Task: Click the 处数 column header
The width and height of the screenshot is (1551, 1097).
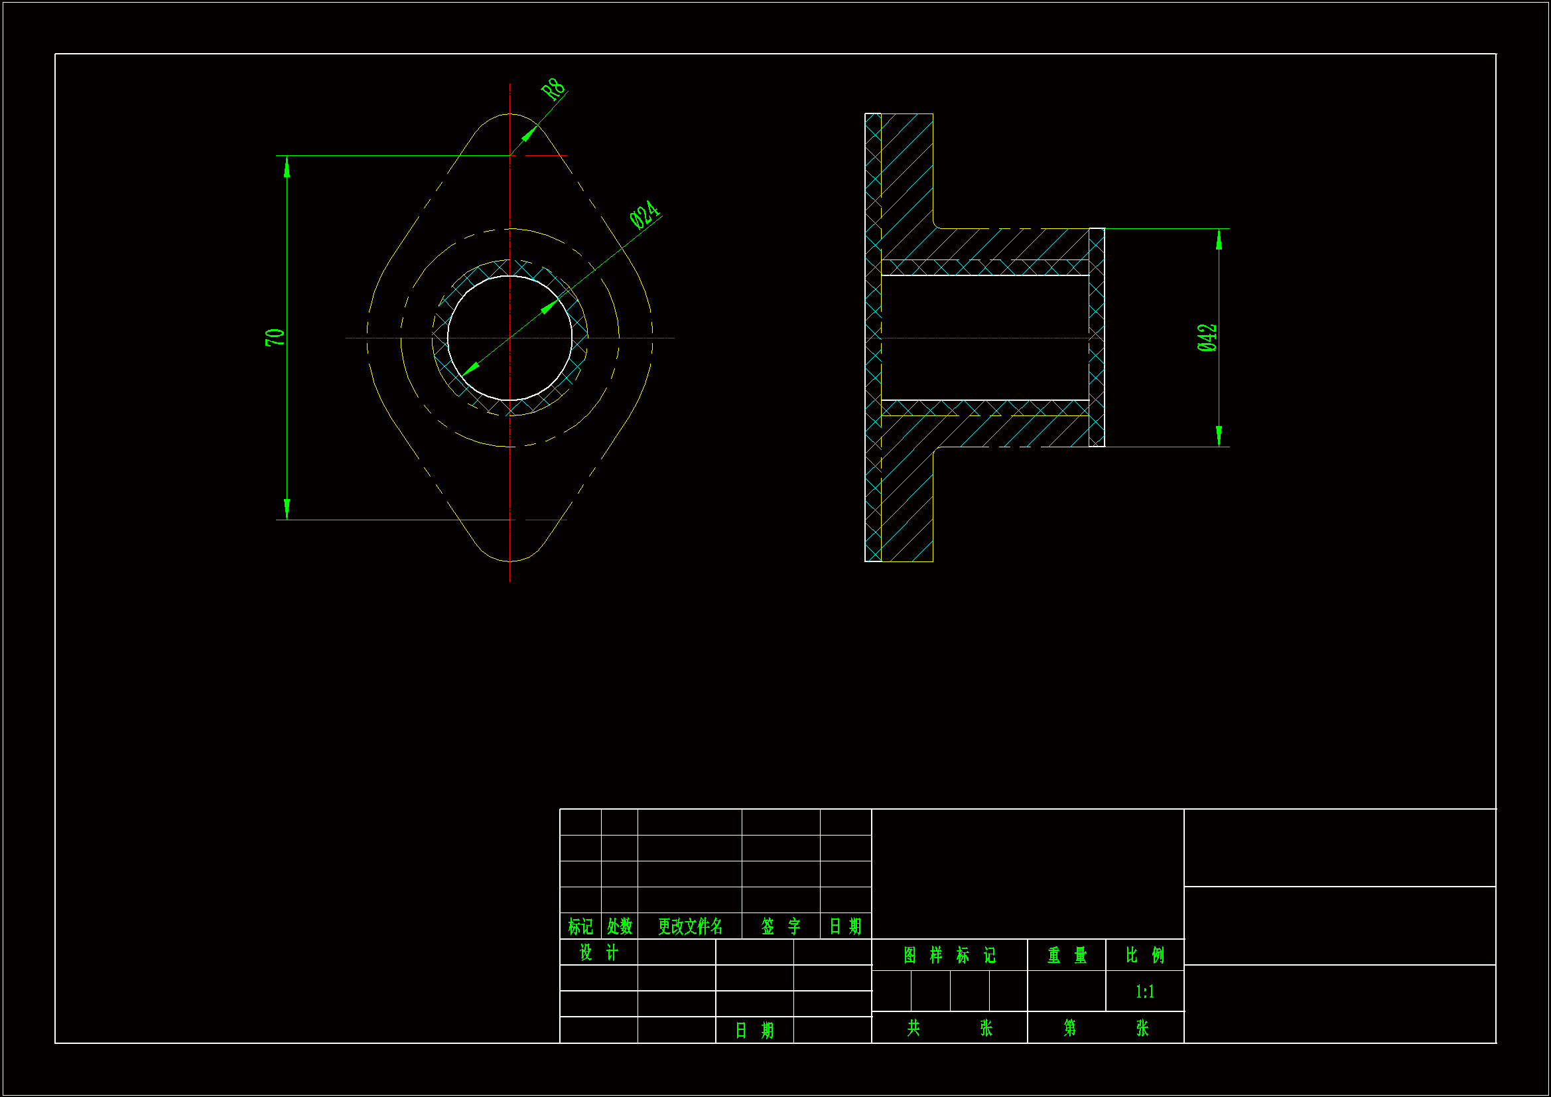Action: (x=620, y=926)
